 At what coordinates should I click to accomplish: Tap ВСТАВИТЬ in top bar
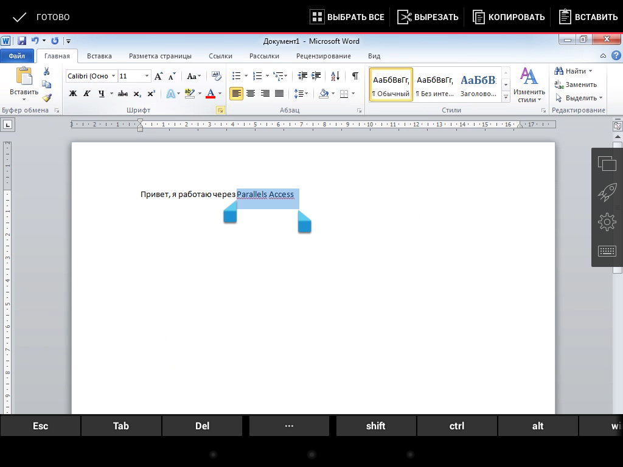[588, 17]
